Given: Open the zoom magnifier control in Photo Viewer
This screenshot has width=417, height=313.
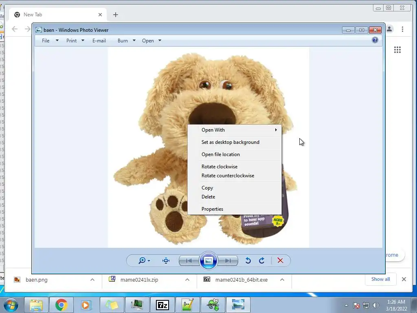Looking at the screenshot, I should point(142,260).
